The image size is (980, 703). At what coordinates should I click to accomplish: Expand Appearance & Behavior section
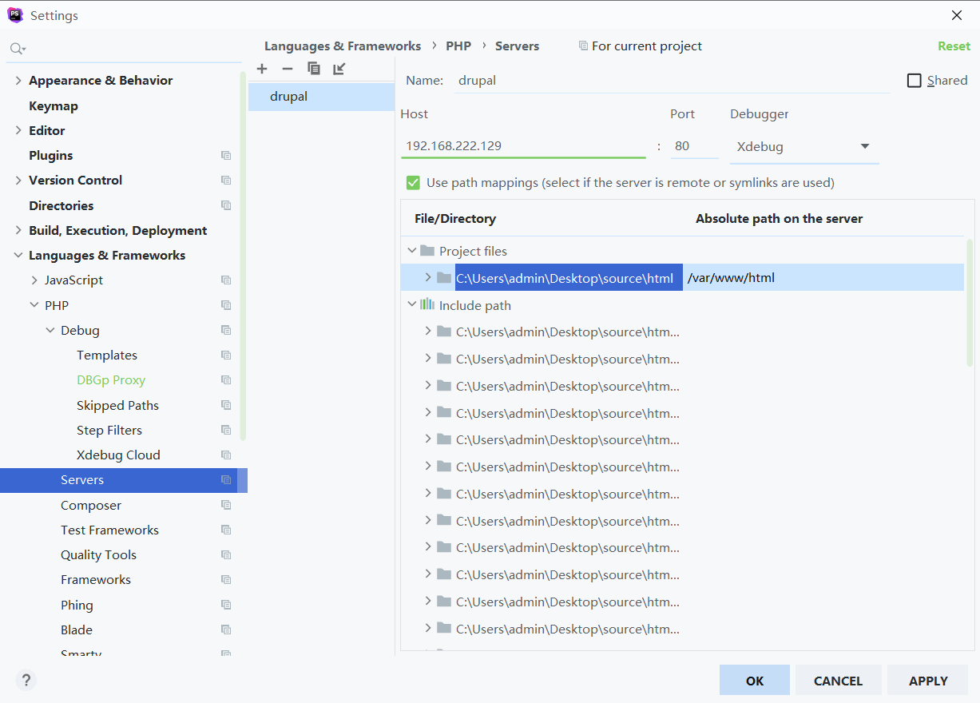tap(18, 81)
